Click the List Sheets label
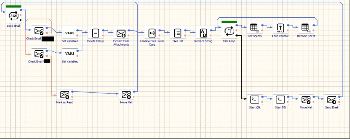350x139 pixels. (255, 36)
